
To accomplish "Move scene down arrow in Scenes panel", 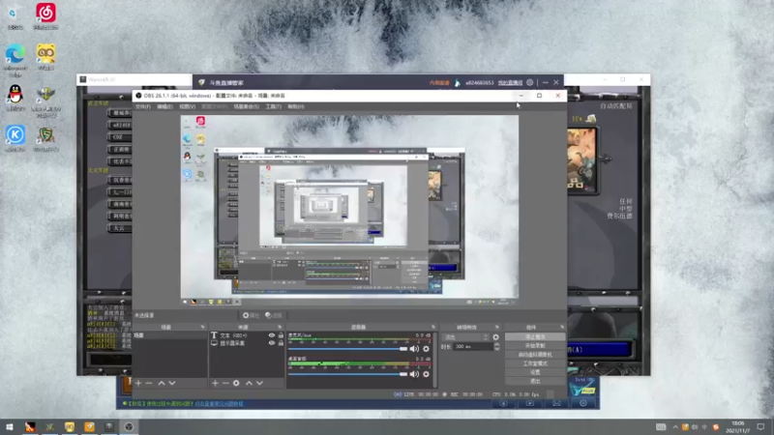I will point(172,383).
